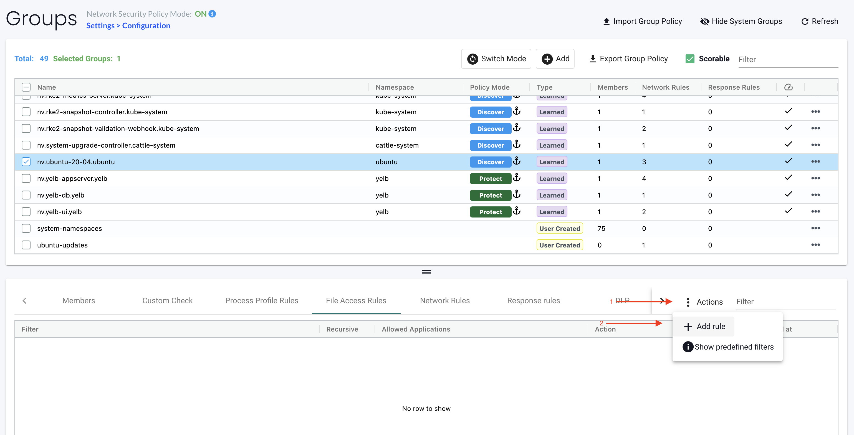This screenshot has width=854, height=435.
Task: Switch to the Network Rules tab
Action: tap(445, 300)
